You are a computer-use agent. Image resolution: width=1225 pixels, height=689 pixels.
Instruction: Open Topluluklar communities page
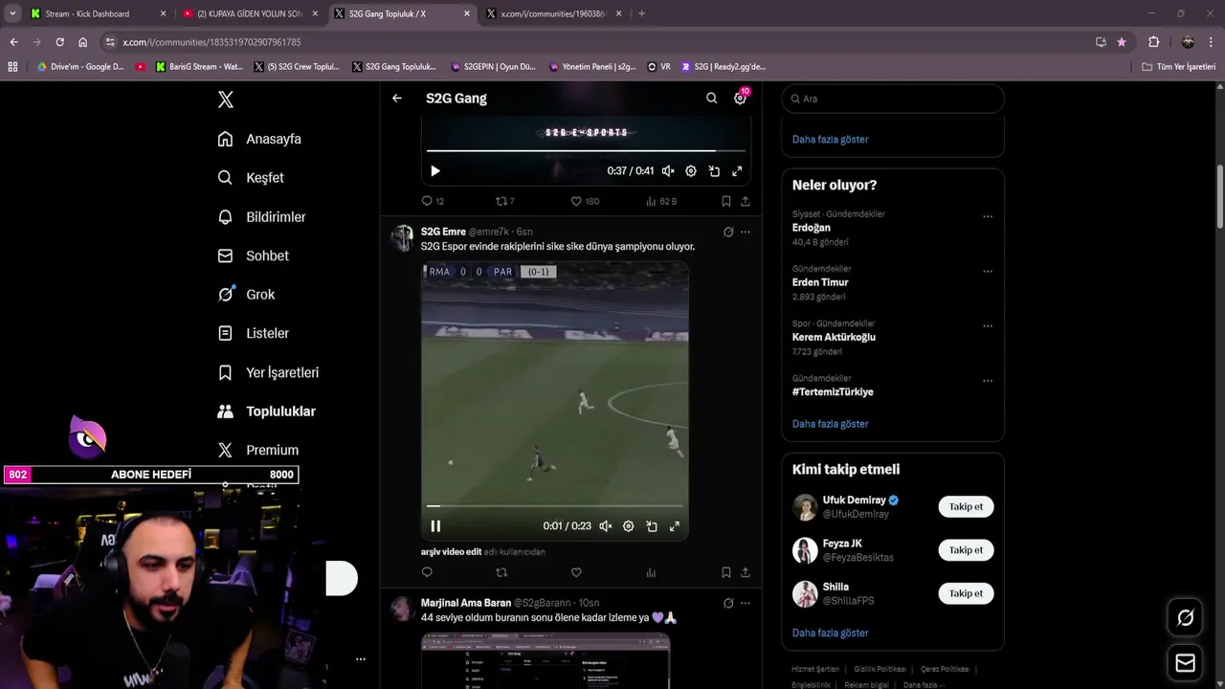tap(266, 411)
